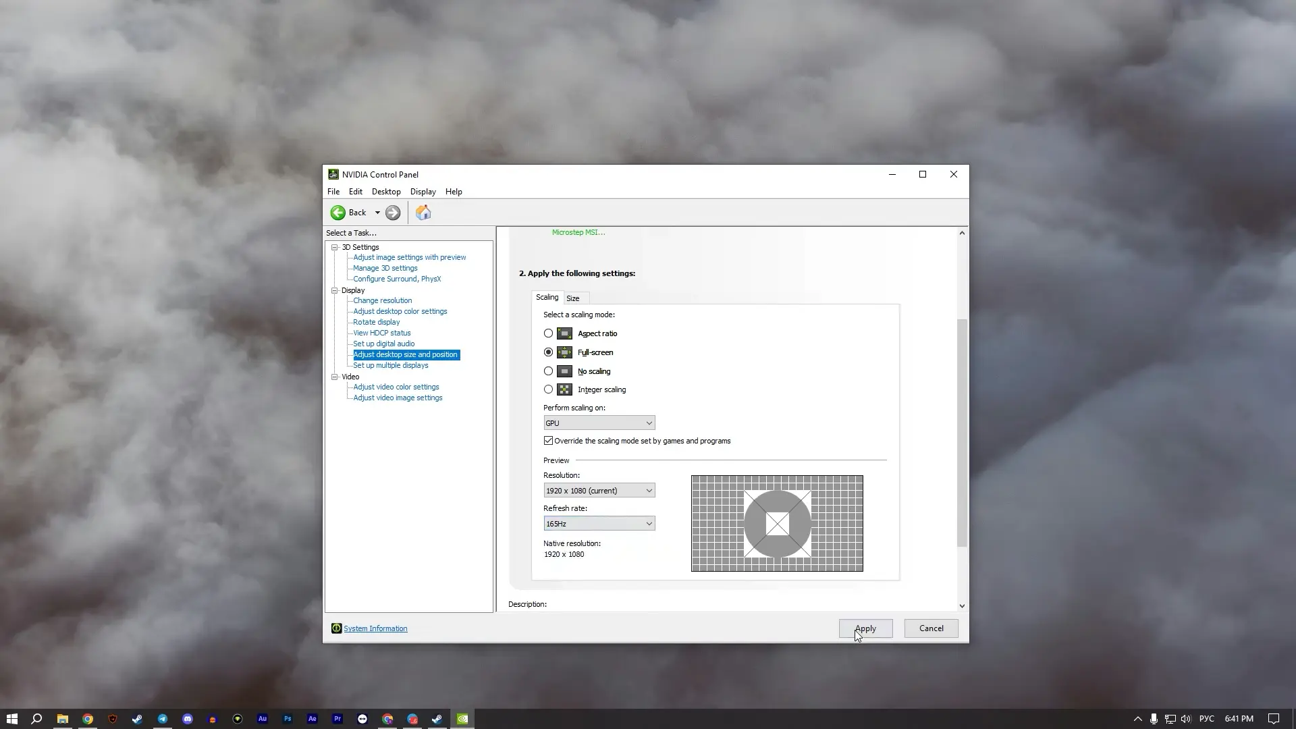Go to the Home icon in toolbar

tap(423, 213)
